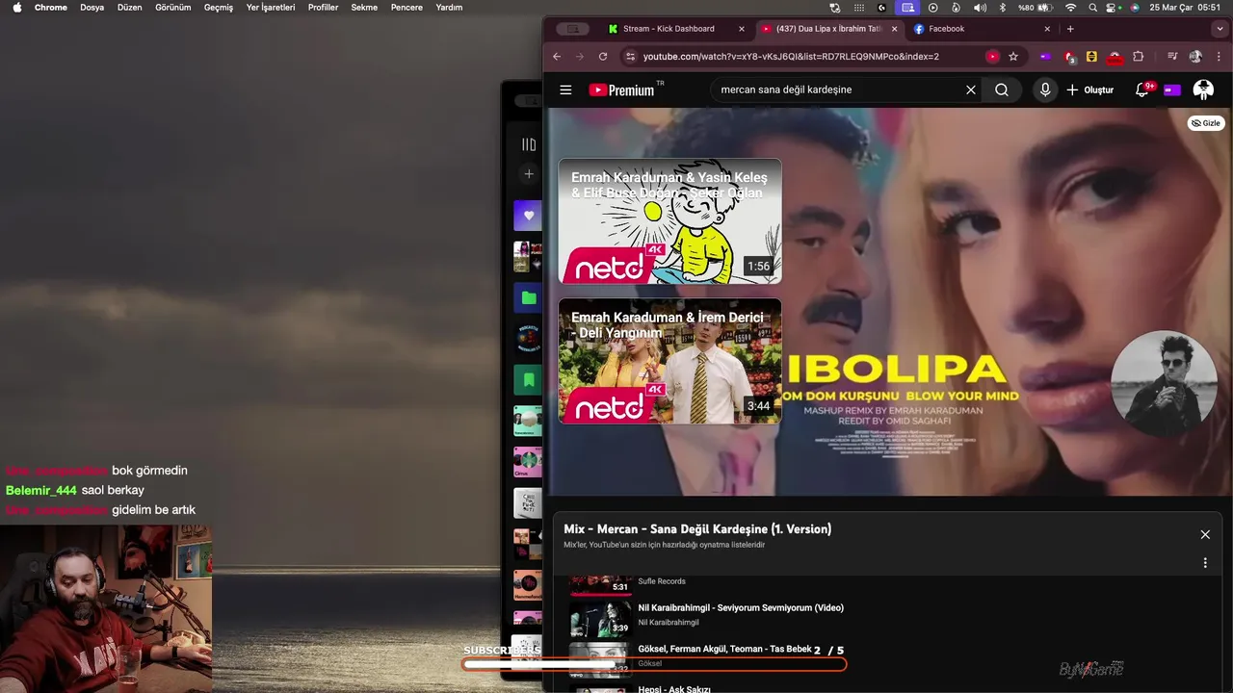
Task: Close the Kick Dashboard tab
Action: click(x=741, y=29)
